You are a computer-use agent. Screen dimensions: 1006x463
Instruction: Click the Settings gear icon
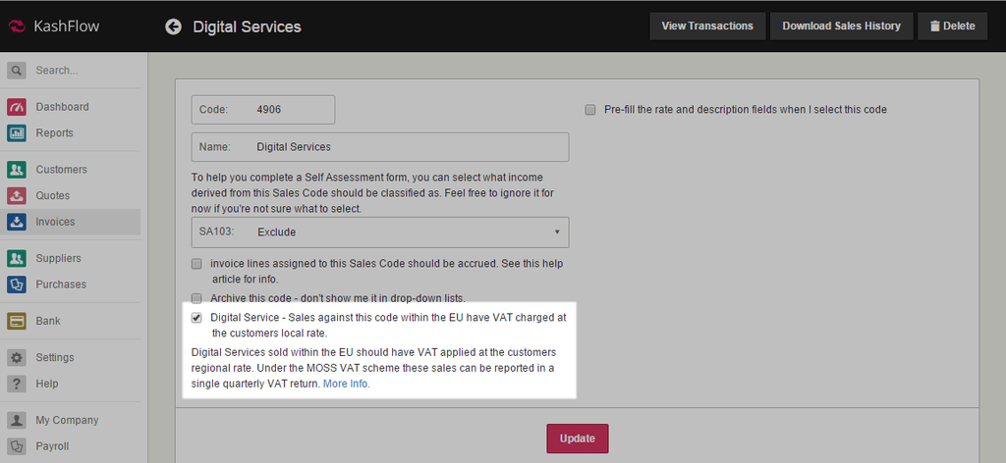click(x=17, y=358)
